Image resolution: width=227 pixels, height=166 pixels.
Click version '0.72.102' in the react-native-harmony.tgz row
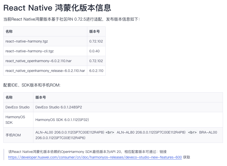point(96,41)
